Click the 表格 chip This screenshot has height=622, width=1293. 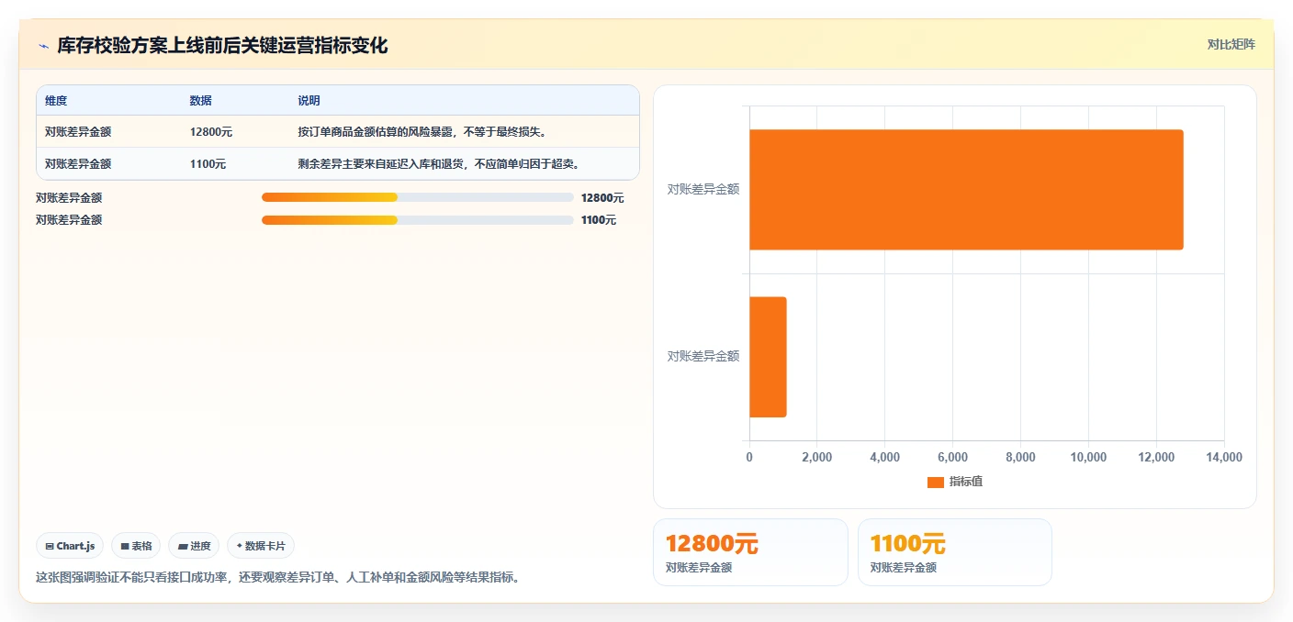point(136,546)
